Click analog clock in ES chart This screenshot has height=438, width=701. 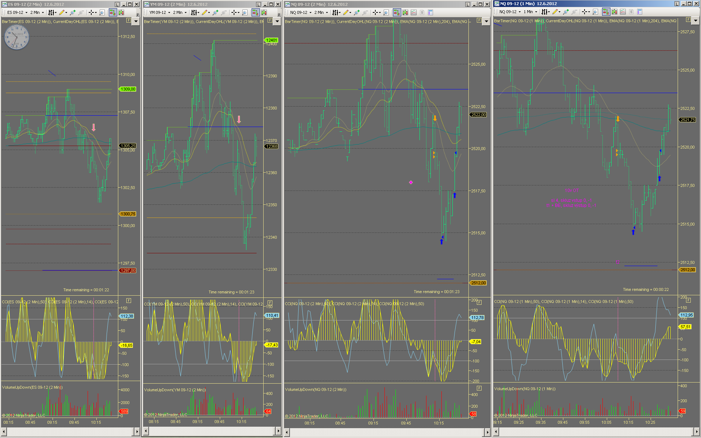pyautogui.click(x=16, y=38)
